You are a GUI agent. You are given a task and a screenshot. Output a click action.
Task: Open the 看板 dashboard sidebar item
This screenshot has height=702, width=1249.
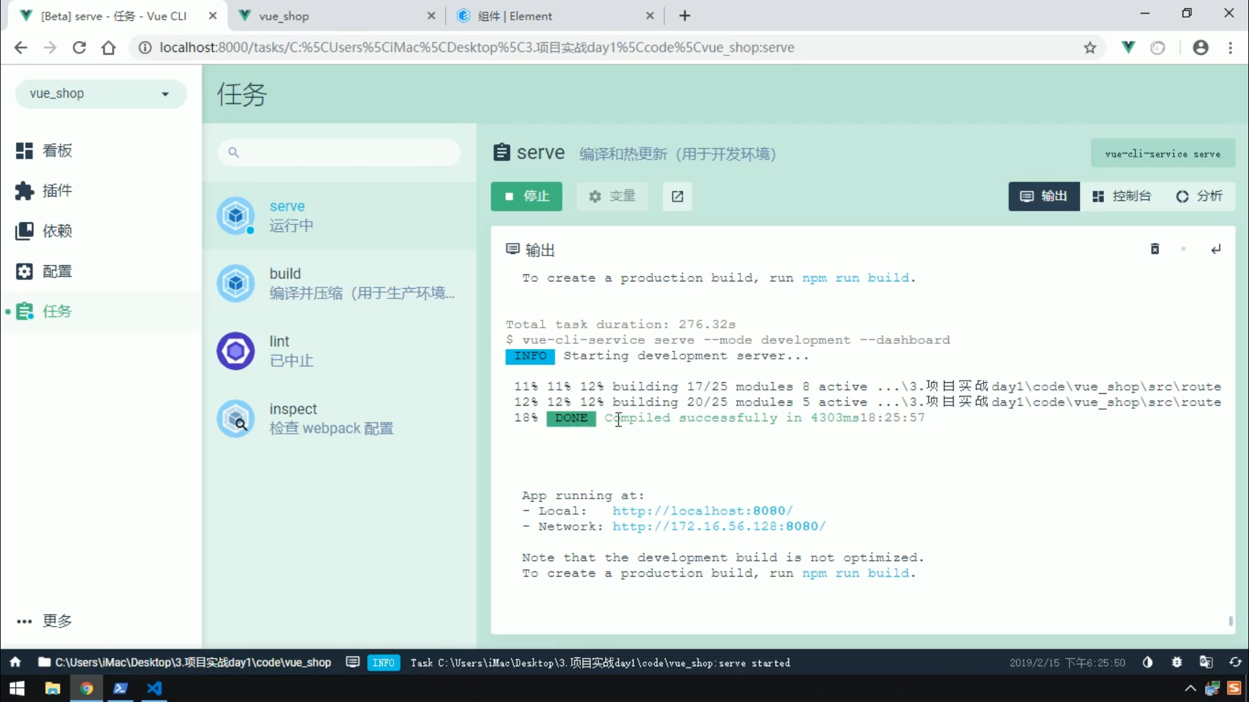click(x=101, y=151)
